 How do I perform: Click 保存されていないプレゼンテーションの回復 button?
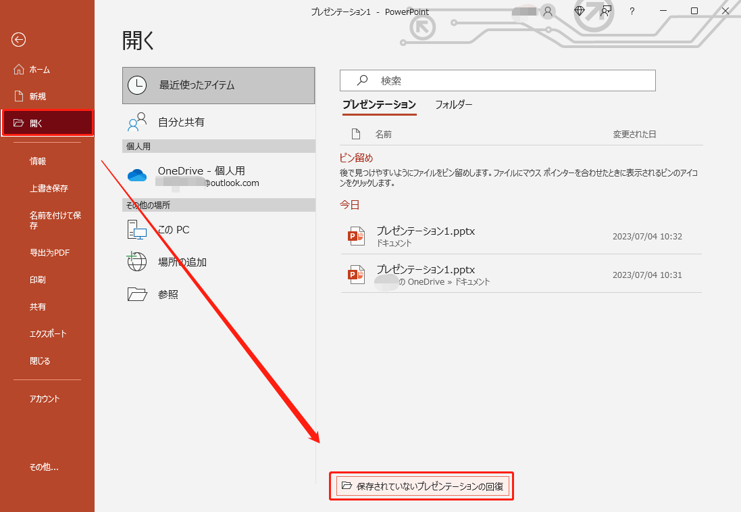click(x=422, y=486)
